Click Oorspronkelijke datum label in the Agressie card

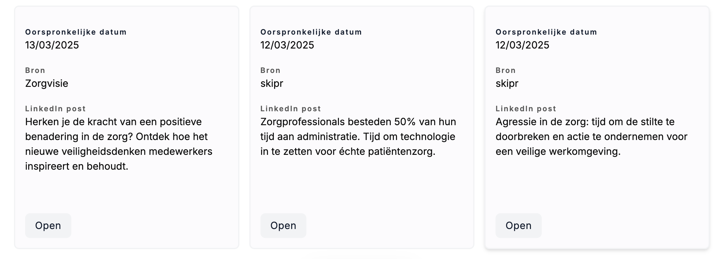tap(546, 32)
